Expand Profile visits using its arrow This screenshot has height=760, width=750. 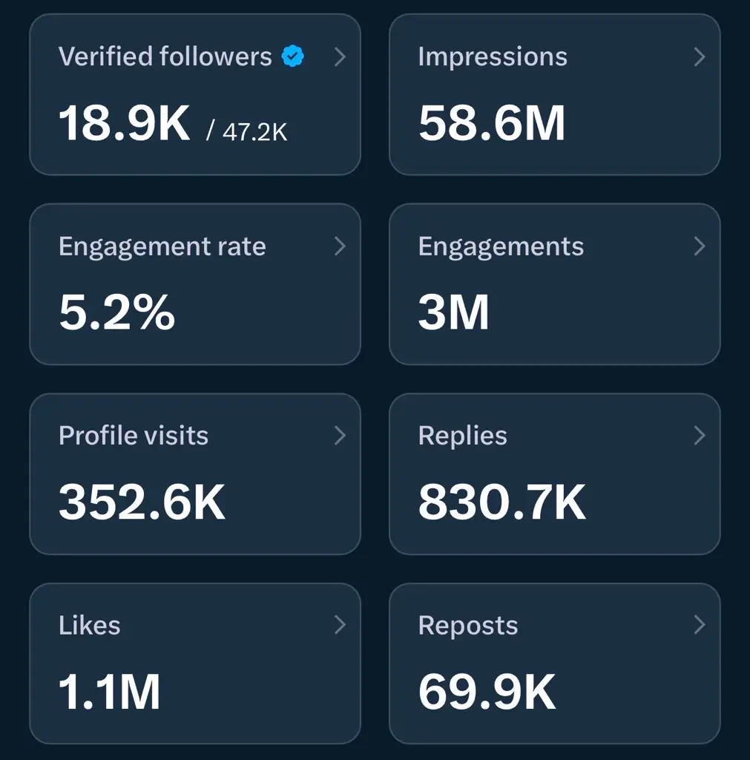click(340, 436)
